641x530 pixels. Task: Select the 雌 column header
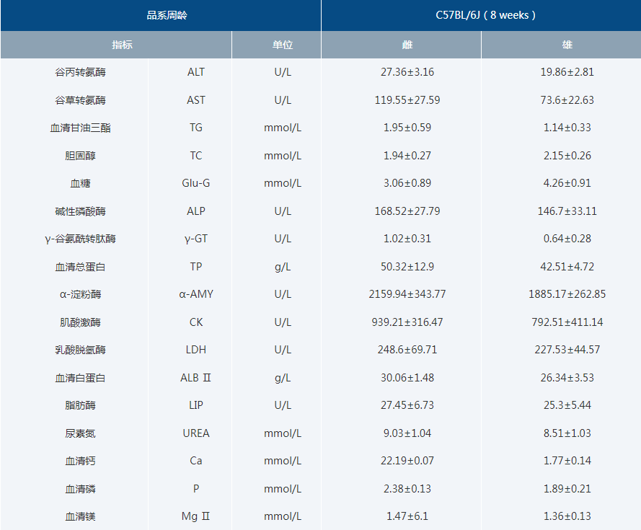coord(407,45)
